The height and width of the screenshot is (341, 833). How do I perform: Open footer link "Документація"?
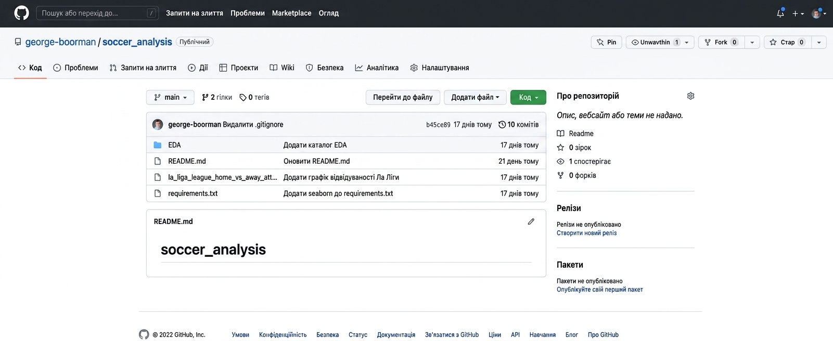click(396, 335)
